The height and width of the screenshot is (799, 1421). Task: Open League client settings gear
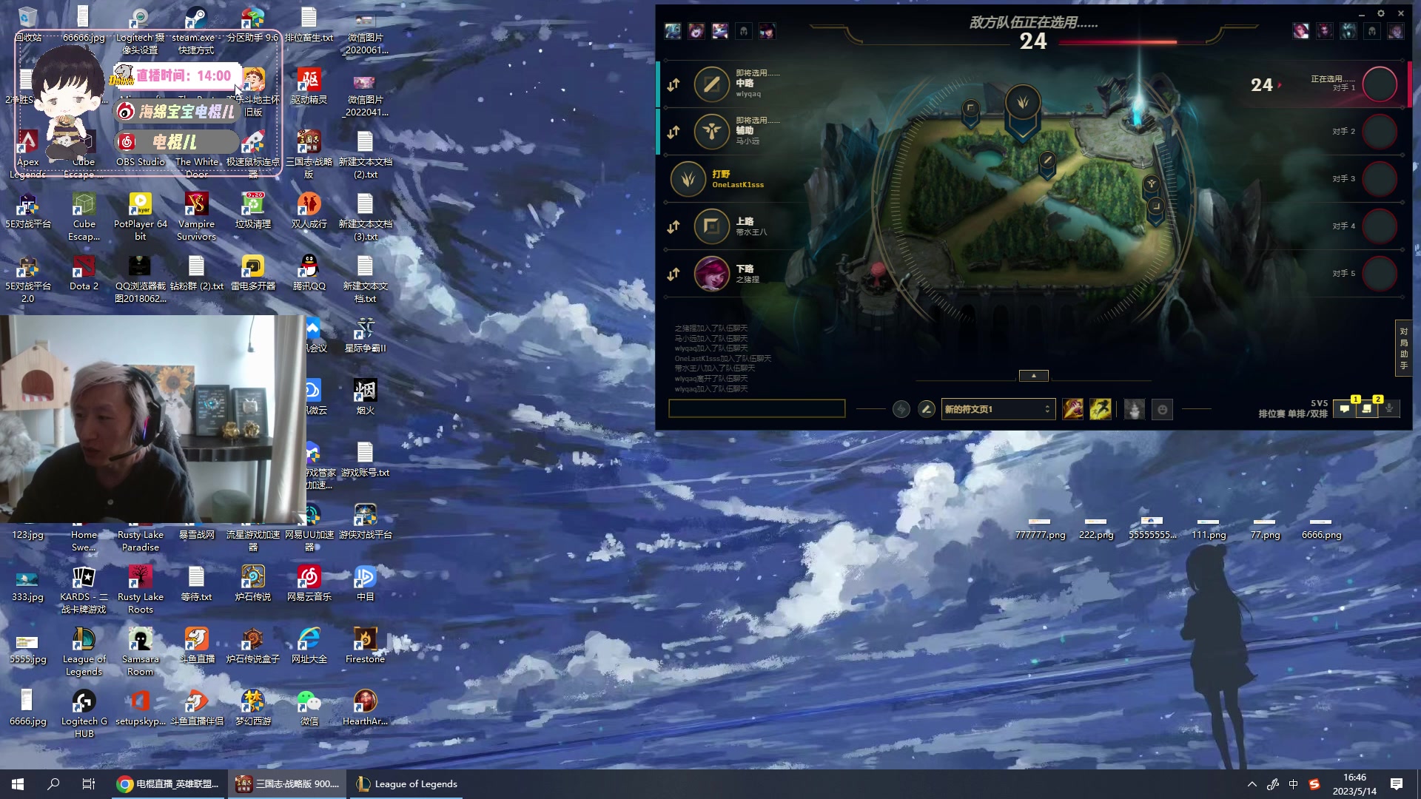click(1381, 13)
